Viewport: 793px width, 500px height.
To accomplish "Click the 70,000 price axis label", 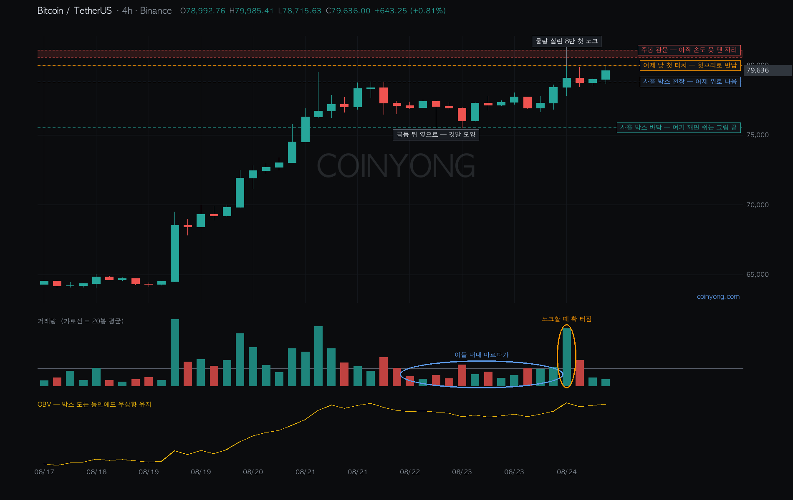I will pos(757,205).
